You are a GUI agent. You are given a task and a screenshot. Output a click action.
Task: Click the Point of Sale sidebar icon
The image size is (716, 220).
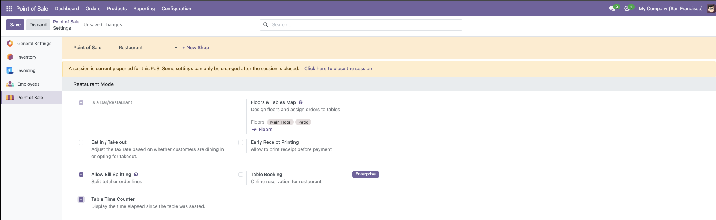click(10, 98)
